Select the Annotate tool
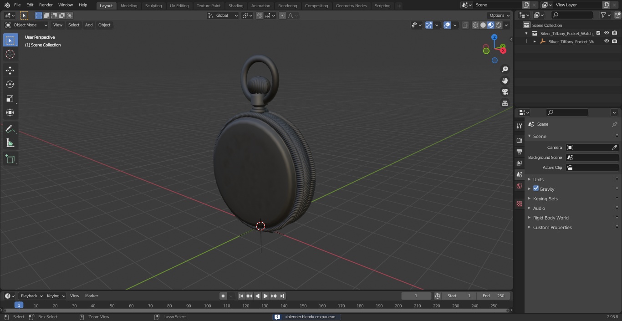The image size is (622, 321). pyautogui.click(x=10, y=129)
